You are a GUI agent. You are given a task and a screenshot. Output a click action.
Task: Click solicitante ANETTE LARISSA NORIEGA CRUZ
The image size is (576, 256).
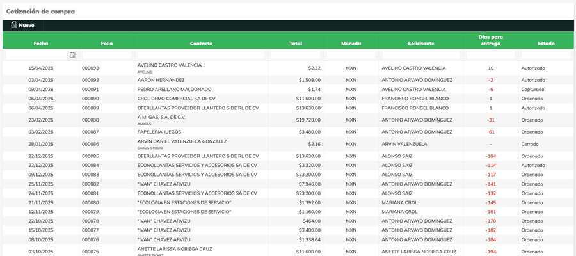tap(419, 252)
